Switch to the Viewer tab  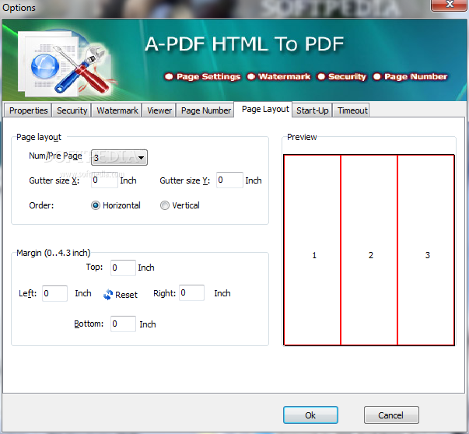[159, 110]
